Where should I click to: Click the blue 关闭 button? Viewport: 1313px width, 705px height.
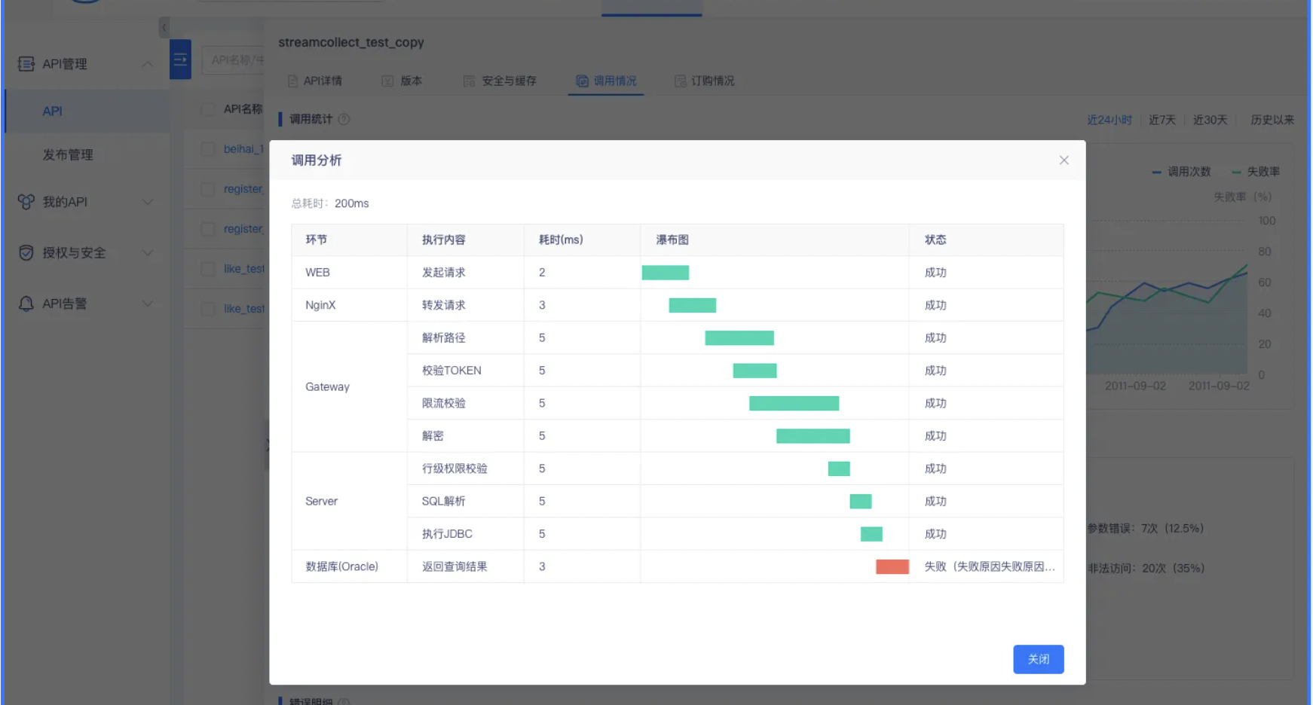coord(1038,659)
